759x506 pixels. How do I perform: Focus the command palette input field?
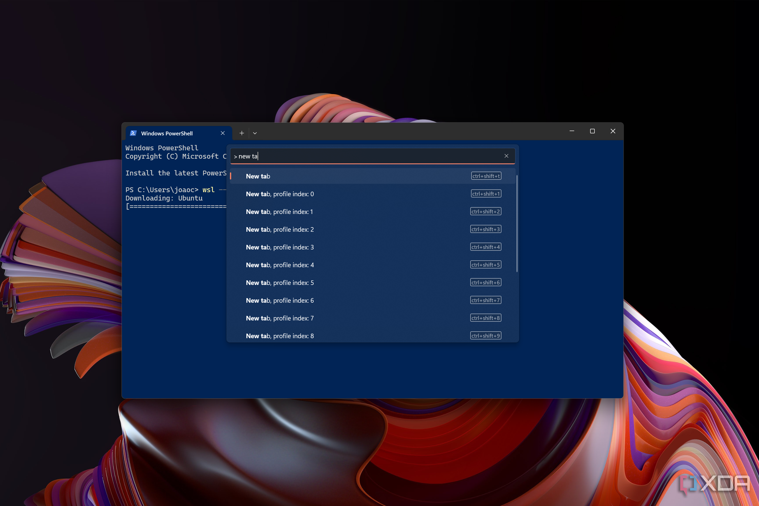click(x=372, y=156)
